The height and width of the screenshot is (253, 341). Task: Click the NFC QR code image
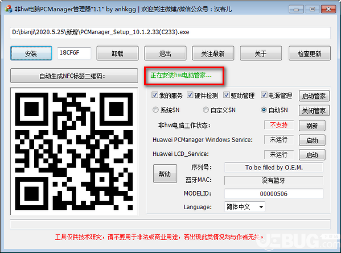click(74, 151)
